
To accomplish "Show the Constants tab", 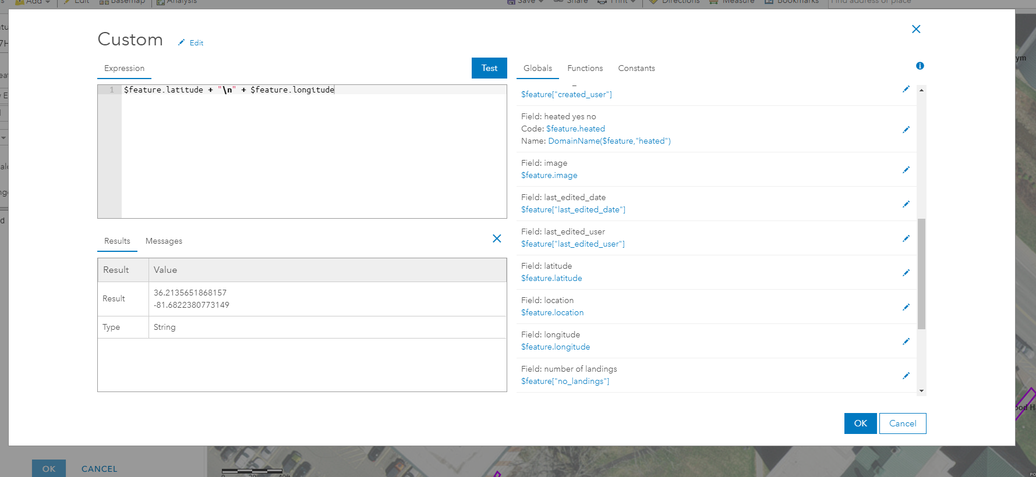I will pos(637,68).
